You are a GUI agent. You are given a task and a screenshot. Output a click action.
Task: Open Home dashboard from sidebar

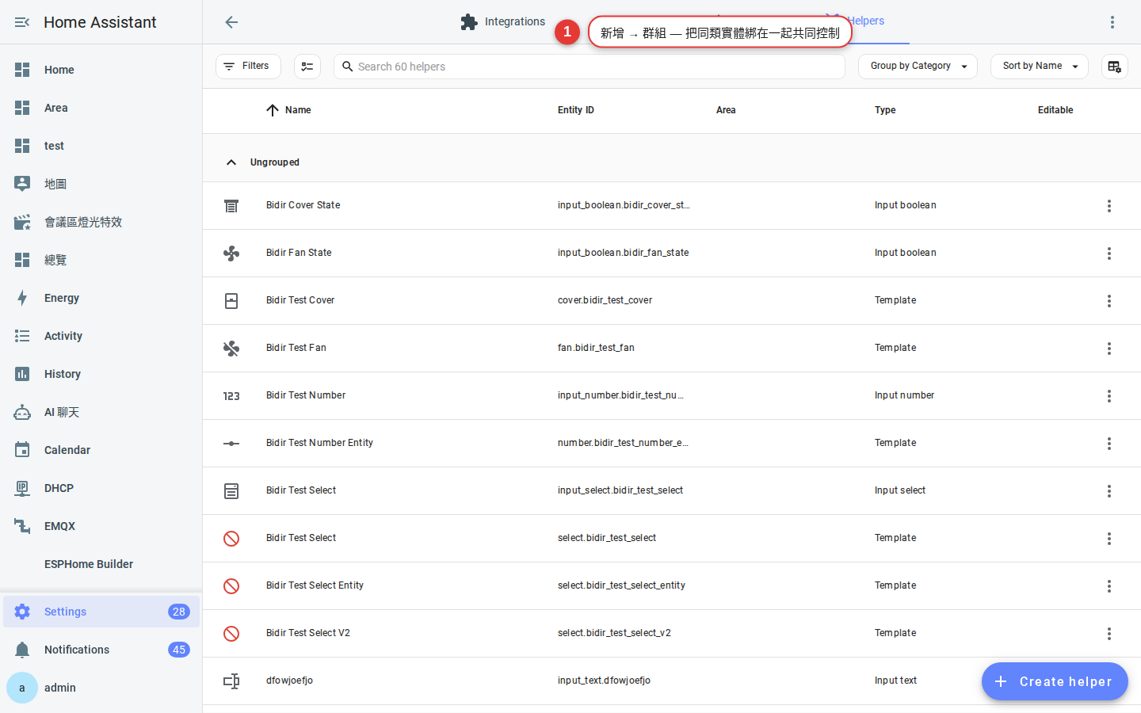[x=101, y=70]
